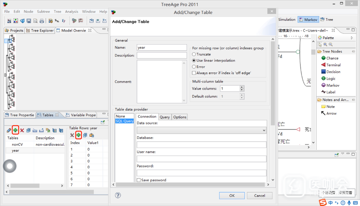Click the save icon in main toolbar
This screenshot has width=360, height=206.
pos(29,20)
